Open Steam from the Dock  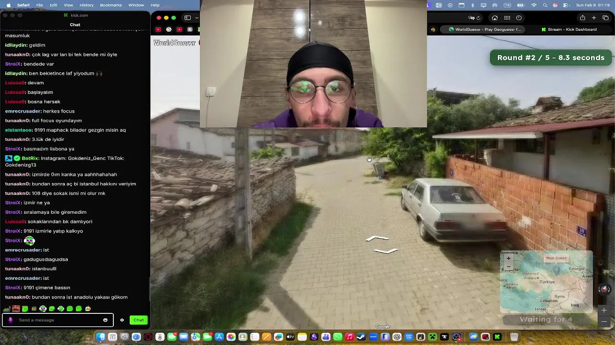361,337
